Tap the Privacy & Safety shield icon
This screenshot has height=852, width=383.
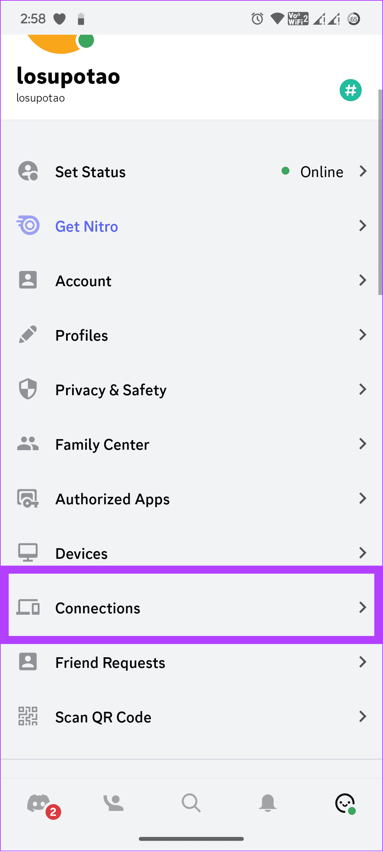click(x=28, y=389)
